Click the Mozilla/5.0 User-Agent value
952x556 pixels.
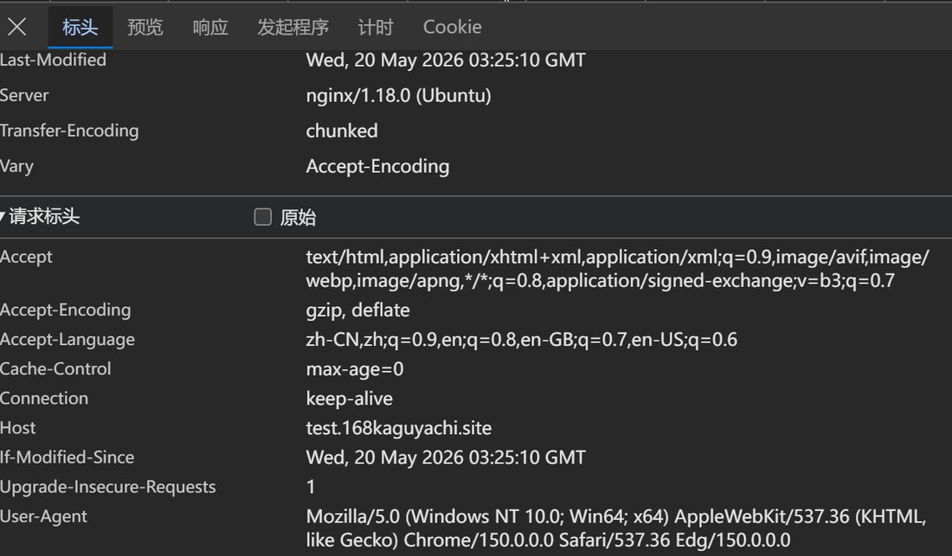pyautogui.click(x=616, y=528)
